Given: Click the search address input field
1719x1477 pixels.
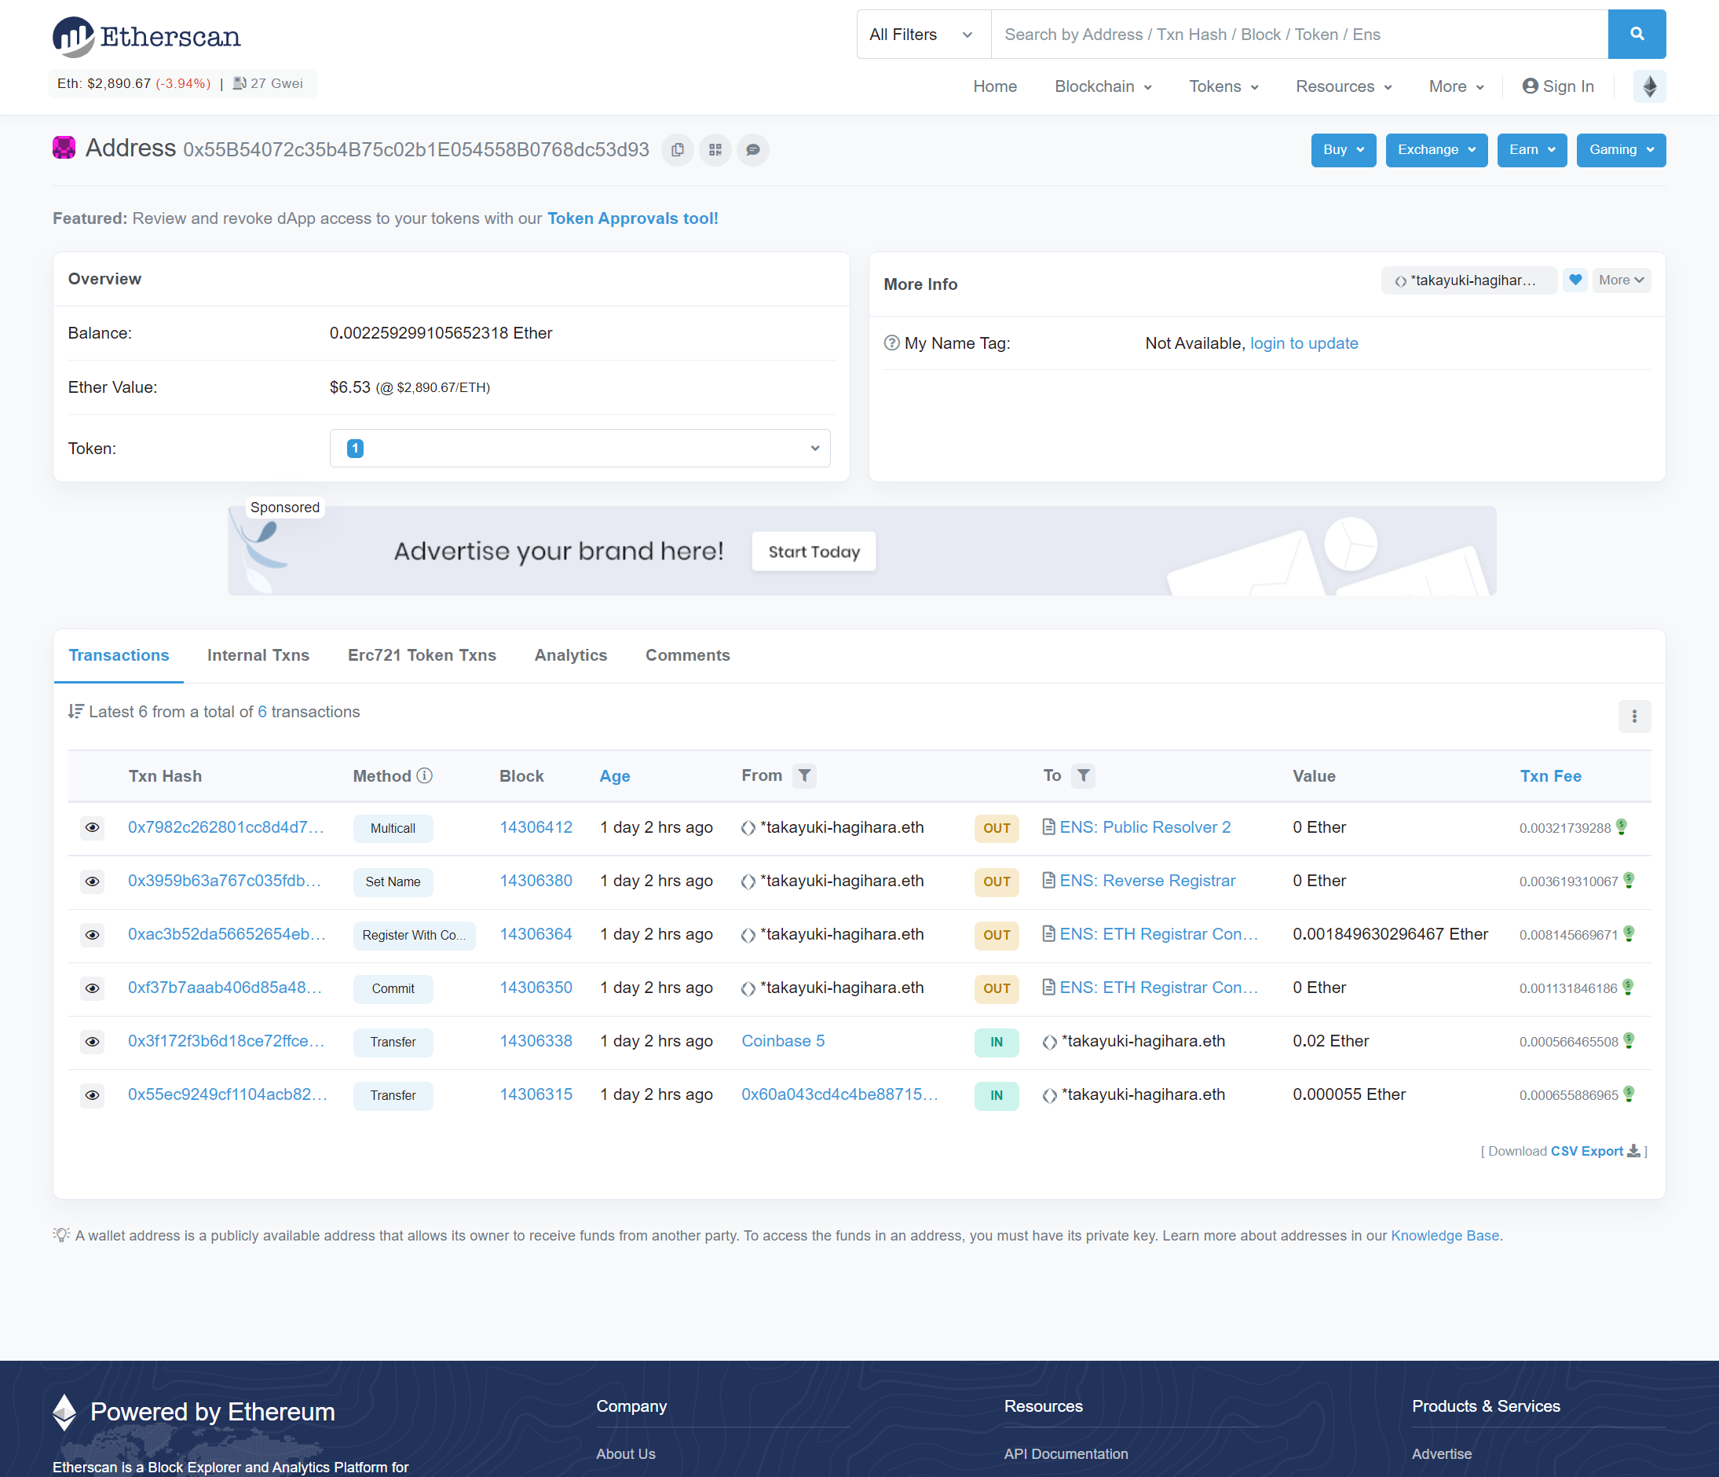Looking at the screenshot, I should point(1299,34).
